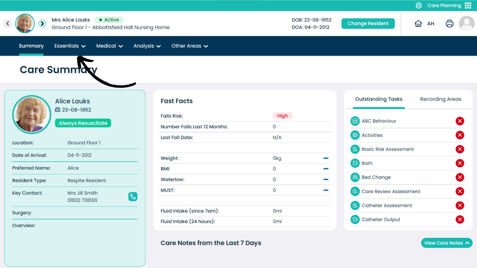Click DOA 04-11-2012 in header
The image size is (477, 268).
(310, 28)
